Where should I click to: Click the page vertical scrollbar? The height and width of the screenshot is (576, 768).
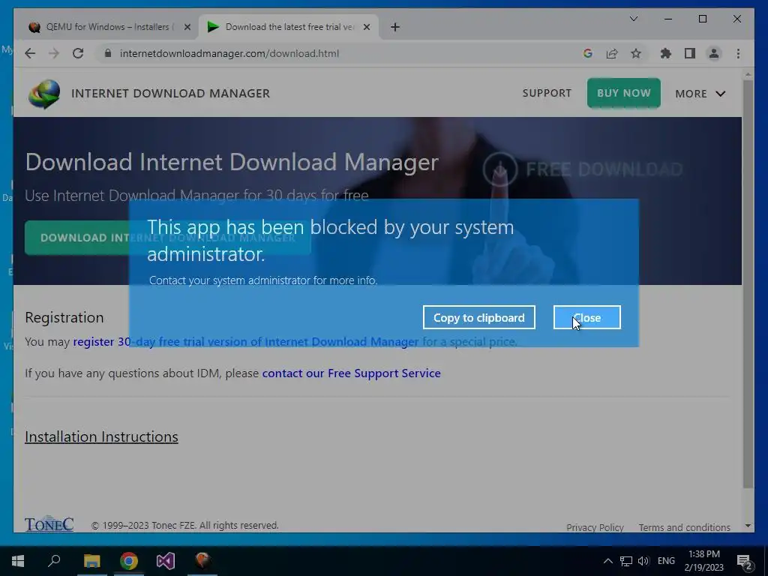[748, 284]
